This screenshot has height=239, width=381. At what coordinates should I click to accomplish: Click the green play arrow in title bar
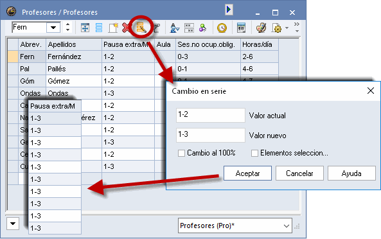(x=229, y=10)
